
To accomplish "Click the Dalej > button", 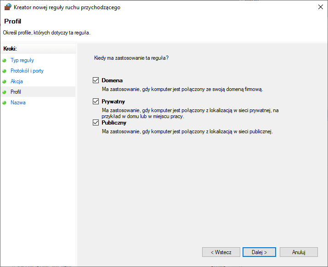I will coord(259,252).
